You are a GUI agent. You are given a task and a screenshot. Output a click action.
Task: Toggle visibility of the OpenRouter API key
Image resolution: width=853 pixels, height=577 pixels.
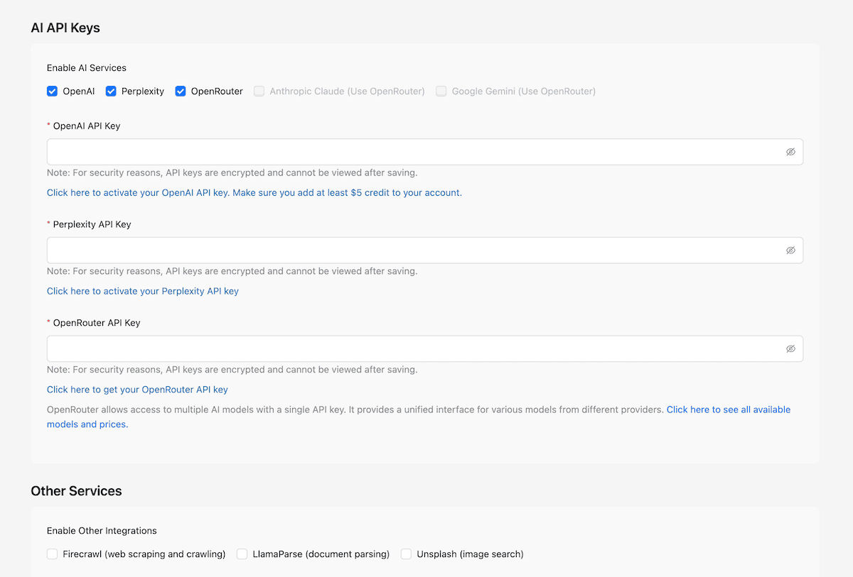790,349
